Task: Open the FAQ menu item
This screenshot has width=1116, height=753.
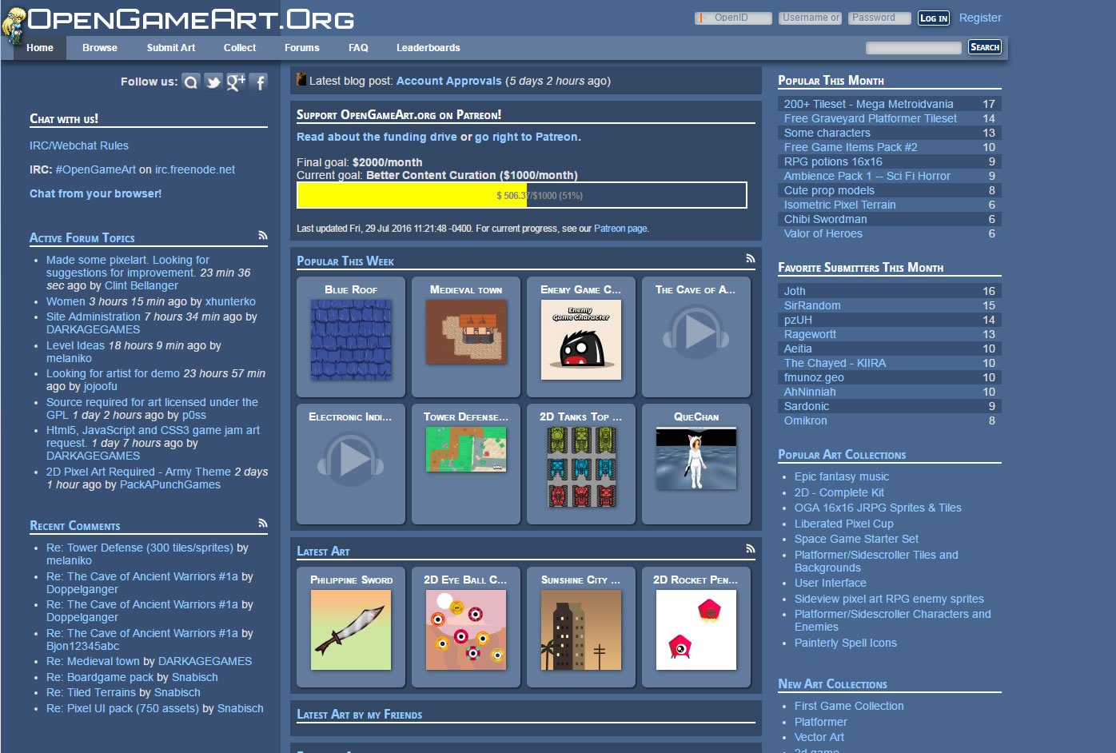Action: pos(358,48)
